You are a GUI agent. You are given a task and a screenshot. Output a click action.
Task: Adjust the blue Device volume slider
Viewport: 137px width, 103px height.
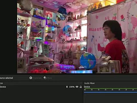click(x=110, y=92)
